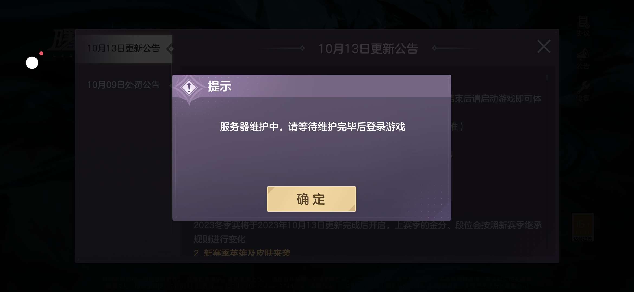Image resolution: width=634 pixels, height=292 pixels.
Task: Switch to 10月13日更新公告 tab
Action: [x=124, y=49]
